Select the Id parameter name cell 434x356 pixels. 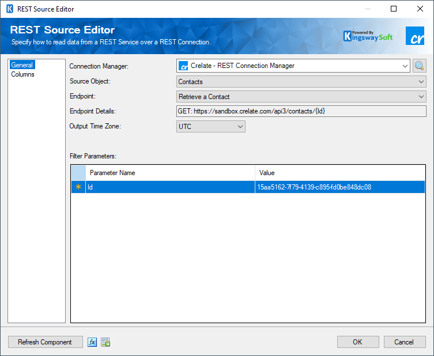[170, 187]
